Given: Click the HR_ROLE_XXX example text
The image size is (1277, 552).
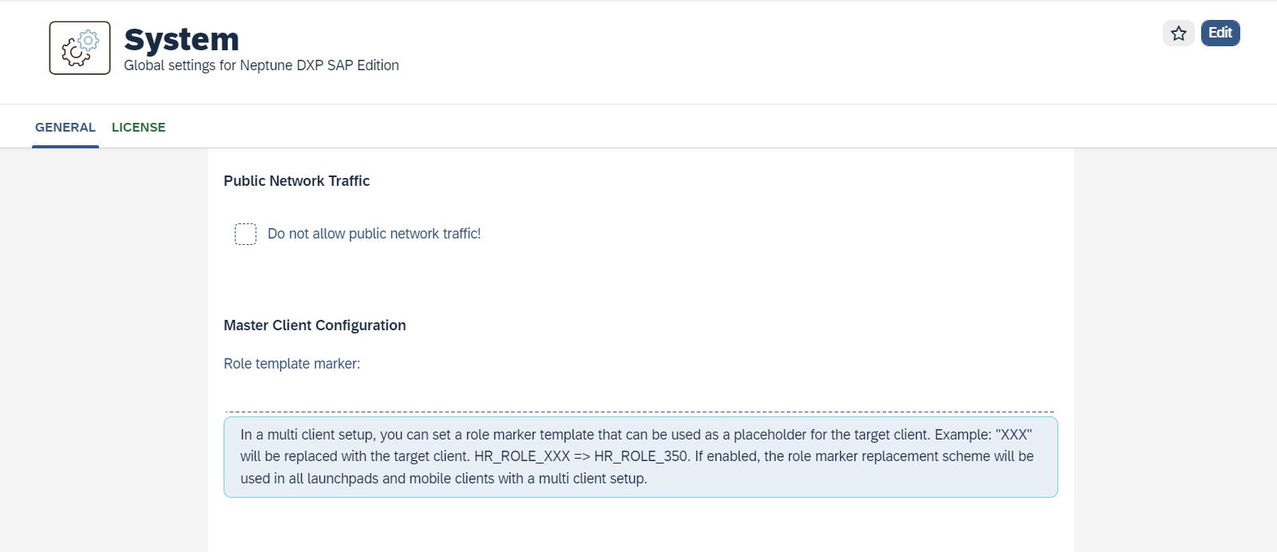Looking at the screenshot, I should (522, 456).
